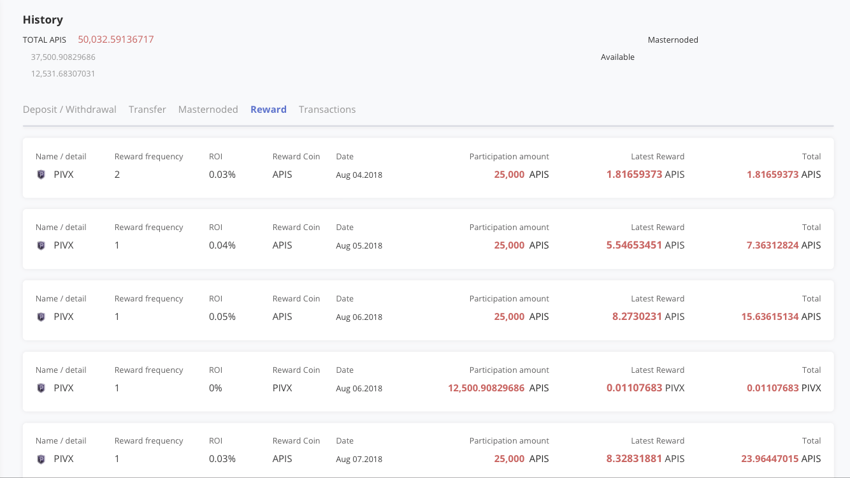Screen dimensions: 850x478
Task: Switch to the Transfer tab
Action: pyautogui.click(x=147, y=110)
